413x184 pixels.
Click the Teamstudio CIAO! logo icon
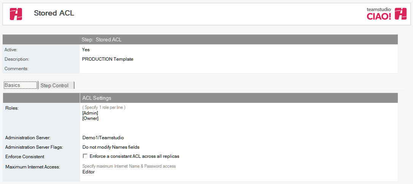(400, 14)
